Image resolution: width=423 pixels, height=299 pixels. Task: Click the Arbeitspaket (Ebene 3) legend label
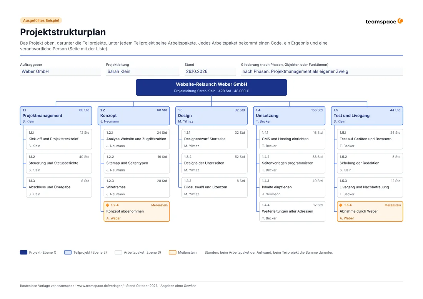point(142,252)
